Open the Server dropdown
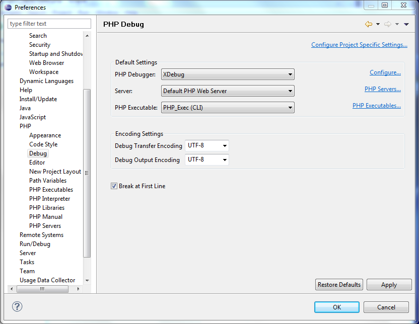The height and width of the screenshot is (324, 419). click(228, 91)
